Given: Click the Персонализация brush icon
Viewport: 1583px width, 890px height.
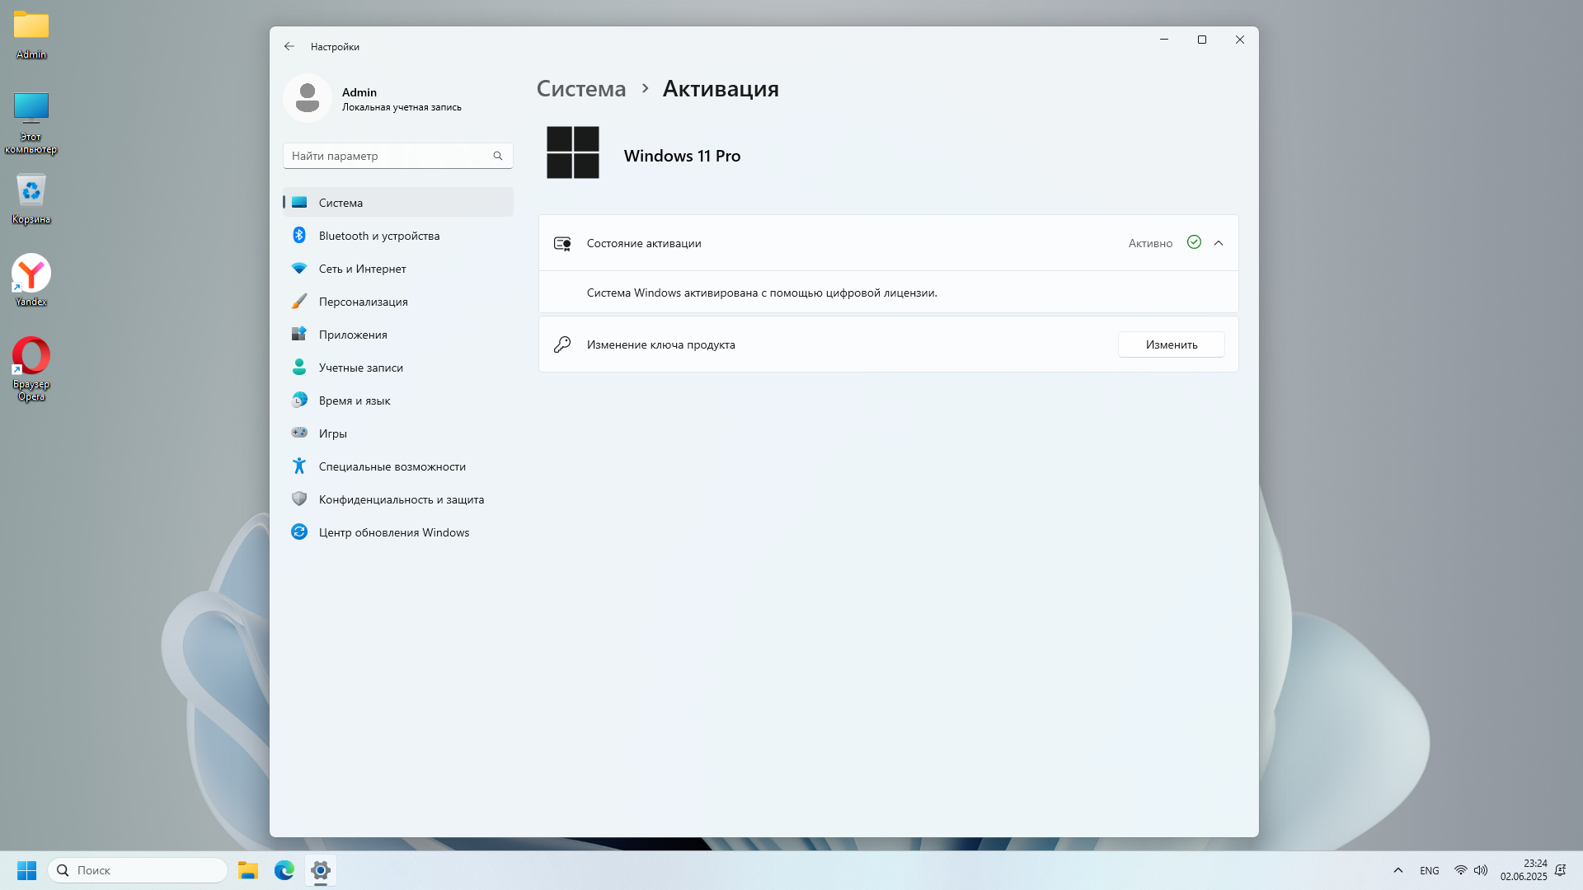Looking at the screenshot, I should [299, 302].
